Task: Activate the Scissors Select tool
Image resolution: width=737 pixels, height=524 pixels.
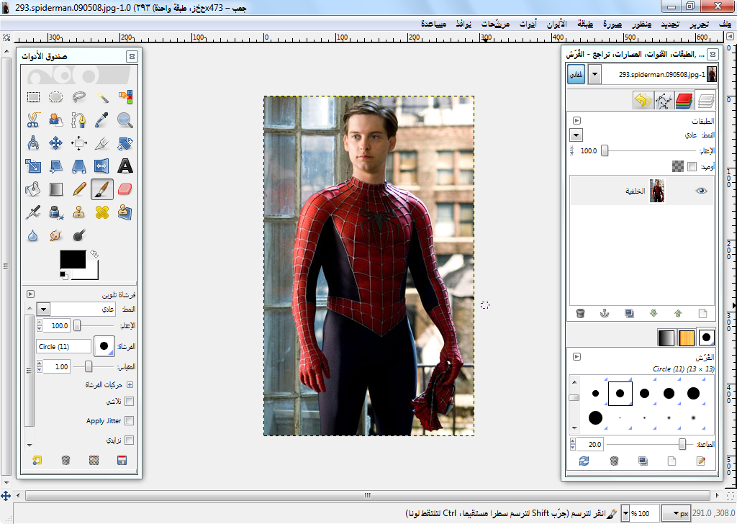Action: 33,119
